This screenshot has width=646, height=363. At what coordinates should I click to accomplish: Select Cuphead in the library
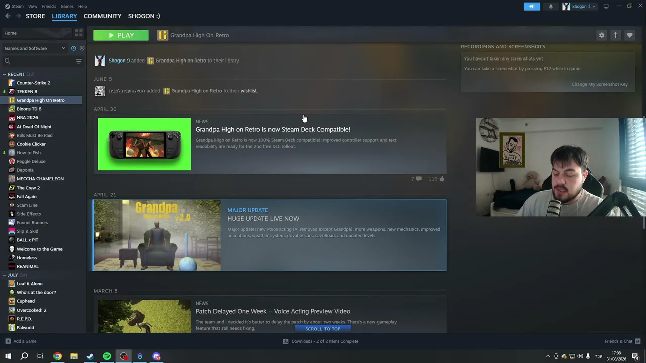click(25, 301)
